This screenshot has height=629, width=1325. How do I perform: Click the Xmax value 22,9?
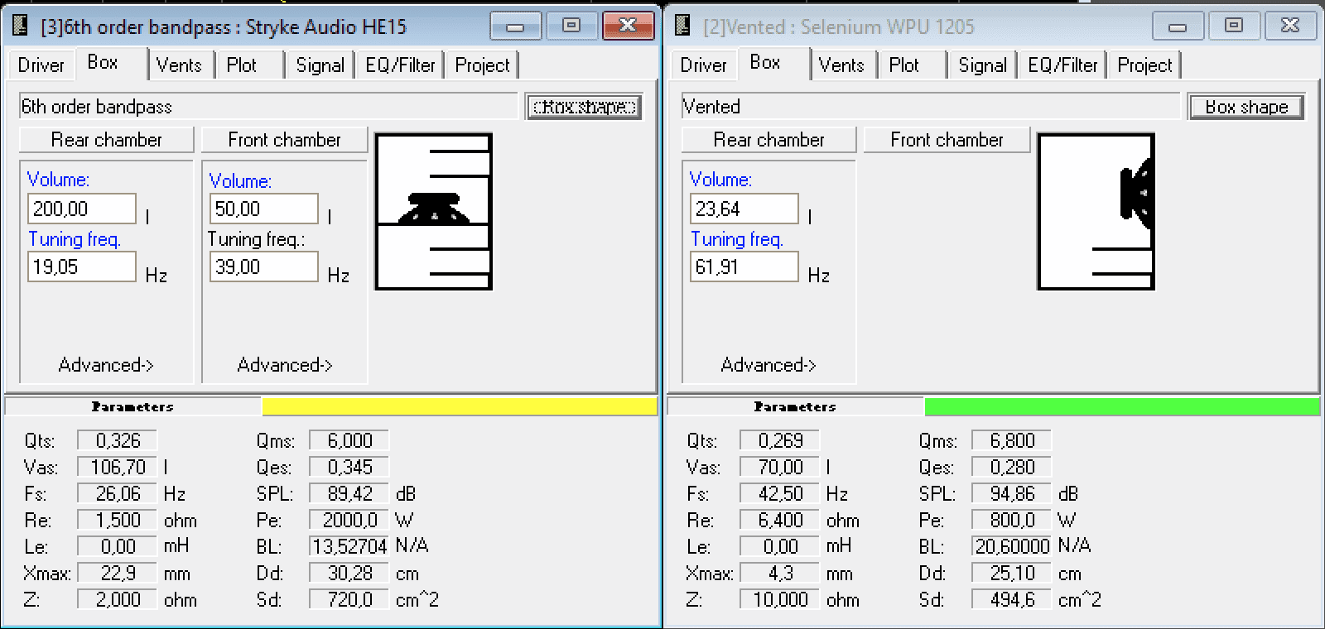click(x=117, y=574)
